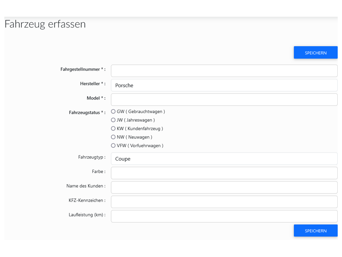Open the Hersteller field showing Porsche
This screenshot has height=257, width=342.
[x=224, y=85]
